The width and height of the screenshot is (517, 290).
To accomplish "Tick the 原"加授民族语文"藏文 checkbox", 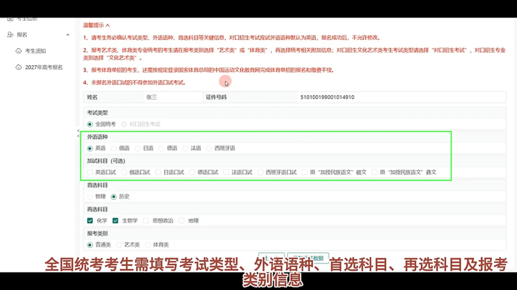I will pyautogui.click(x=304, y=172).
